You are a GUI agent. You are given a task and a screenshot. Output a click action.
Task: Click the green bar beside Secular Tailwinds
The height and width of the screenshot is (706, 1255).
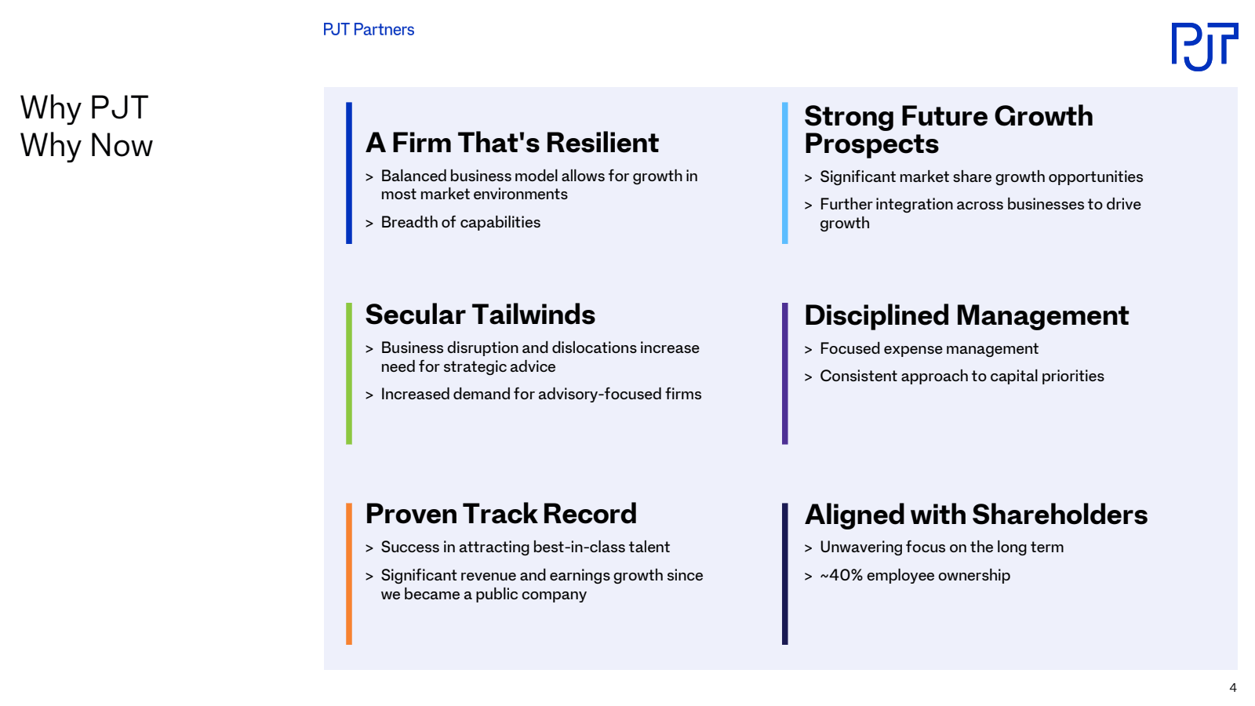(x=349, y=373)
